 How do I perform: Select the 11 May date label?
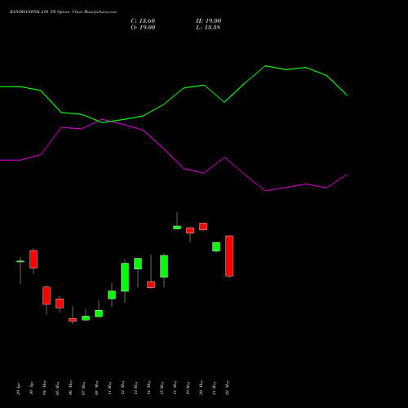coord(109,388)
